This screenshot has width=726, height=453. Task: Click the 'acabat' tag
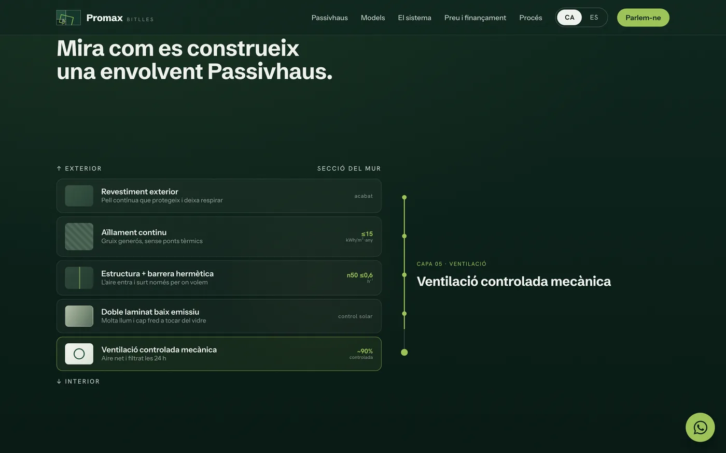point(364,196)
